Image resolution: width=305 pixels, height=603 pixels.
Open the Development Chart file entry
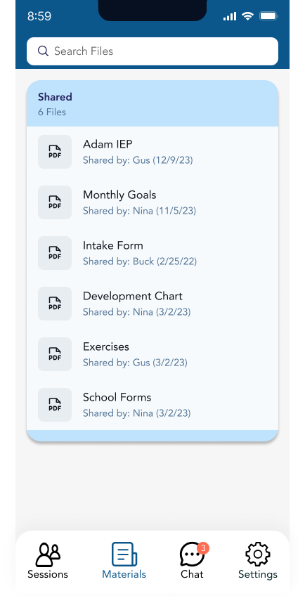pyautogui.click(x=152, y=304)
